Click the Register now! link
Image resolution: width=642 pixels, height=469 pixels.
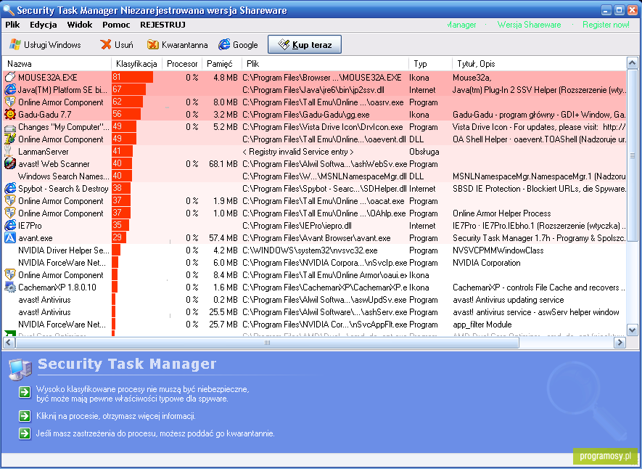(606, 25)
